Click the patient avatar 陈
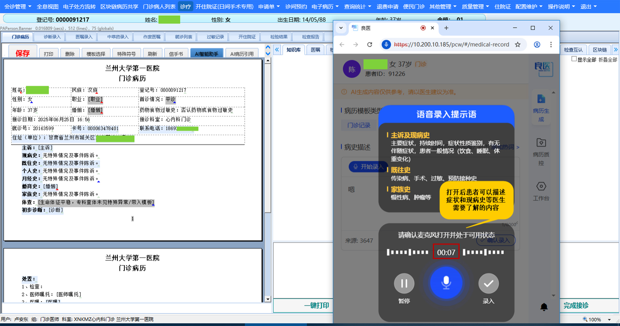620x326 pixels. [x=352, y=69]
